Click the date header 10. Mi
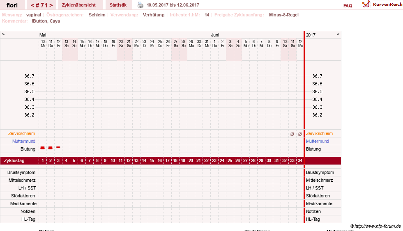This screenshot has height=231, width=403. click(x=43, y=43)
